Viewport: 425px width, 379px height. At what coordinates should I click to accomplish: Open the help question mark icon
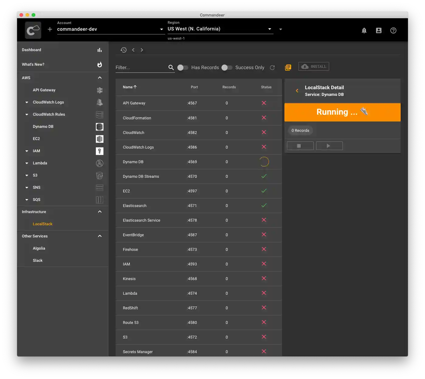[x=393, y=30]
